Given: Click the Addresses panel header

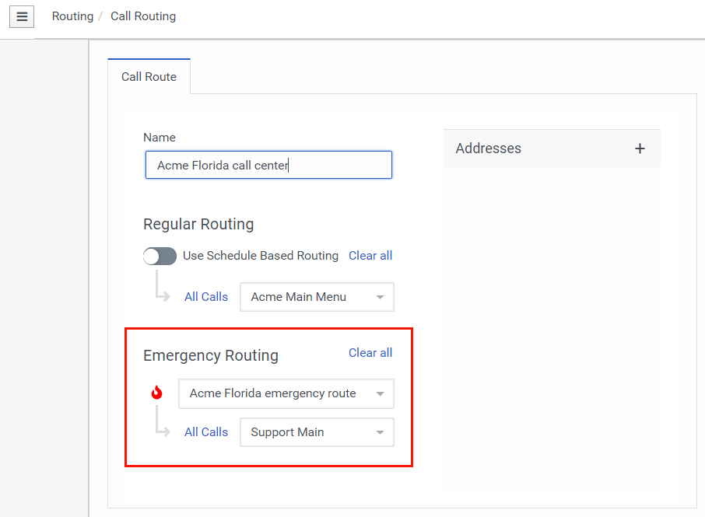Looking at the screenshot, I should pyautogui.click(x=489, y=148).
